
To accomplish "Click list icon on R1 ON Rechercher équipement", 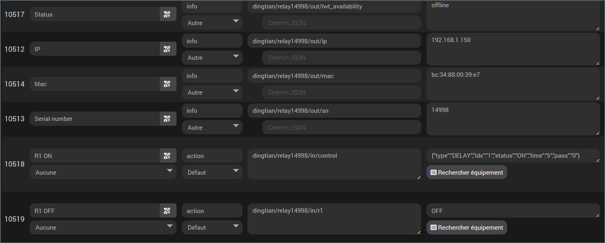I will [433, 173].
